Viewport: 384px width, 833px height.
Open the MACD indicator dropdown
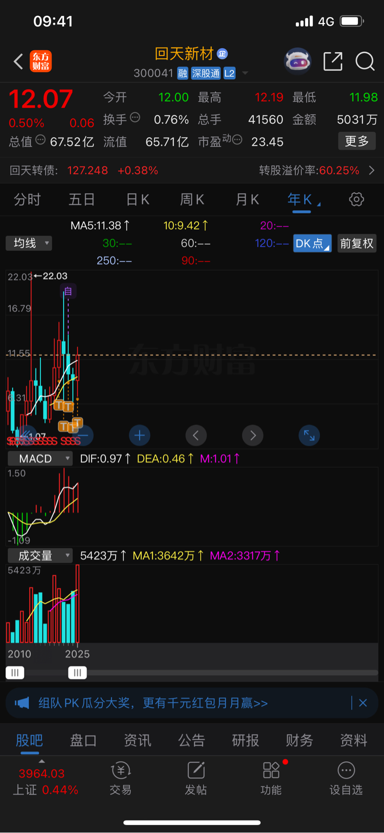tap(40, 459)
